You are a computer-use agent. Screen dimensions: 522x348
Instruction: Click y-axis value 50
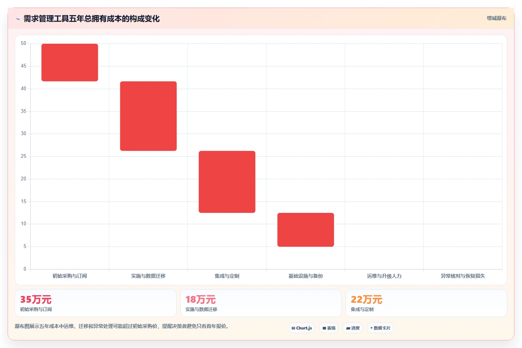point(23,43)
